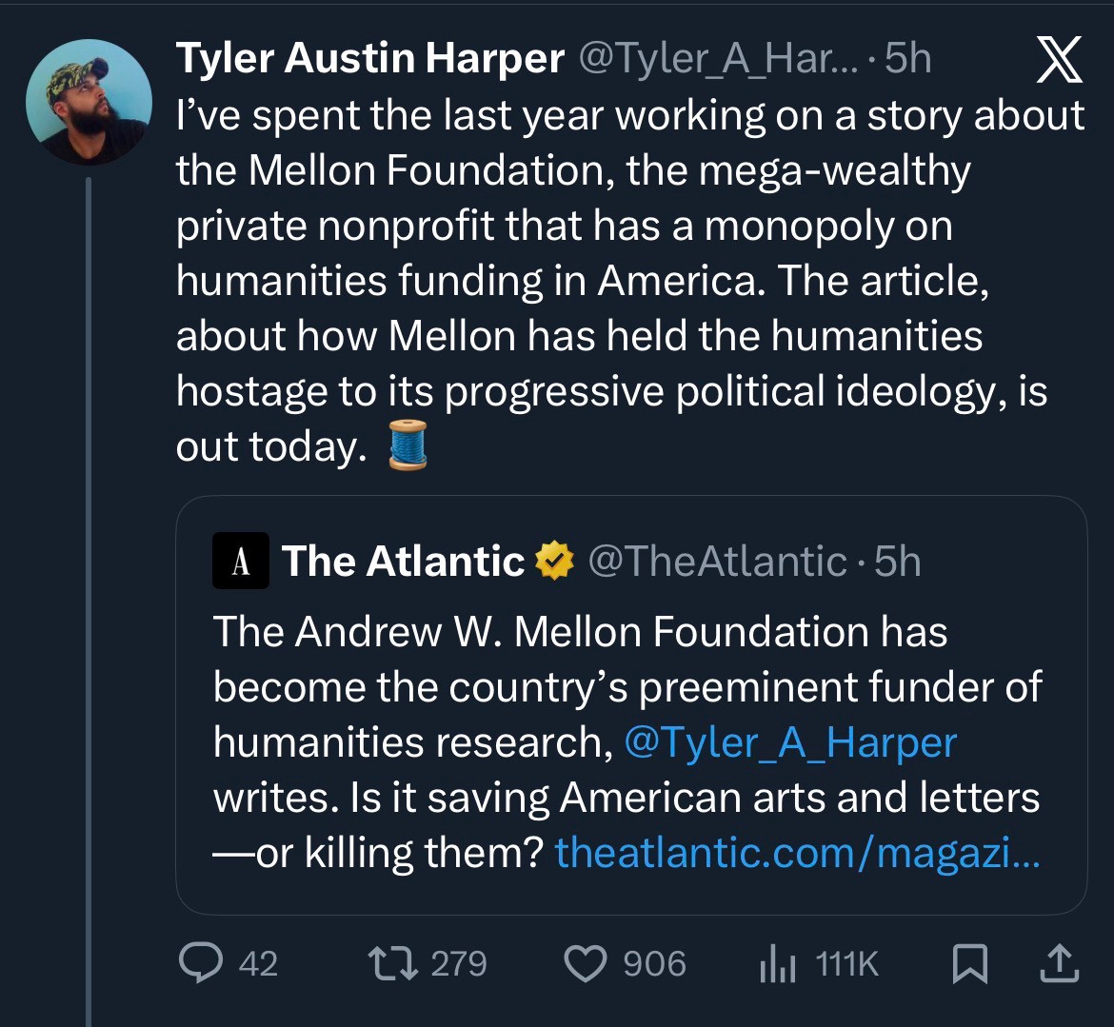Open The Atlantic's 'A' logo avatar

[241, 562]
